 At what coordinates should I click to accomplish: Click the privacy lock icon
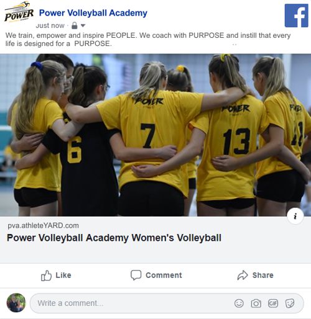[x=75, y=25]
